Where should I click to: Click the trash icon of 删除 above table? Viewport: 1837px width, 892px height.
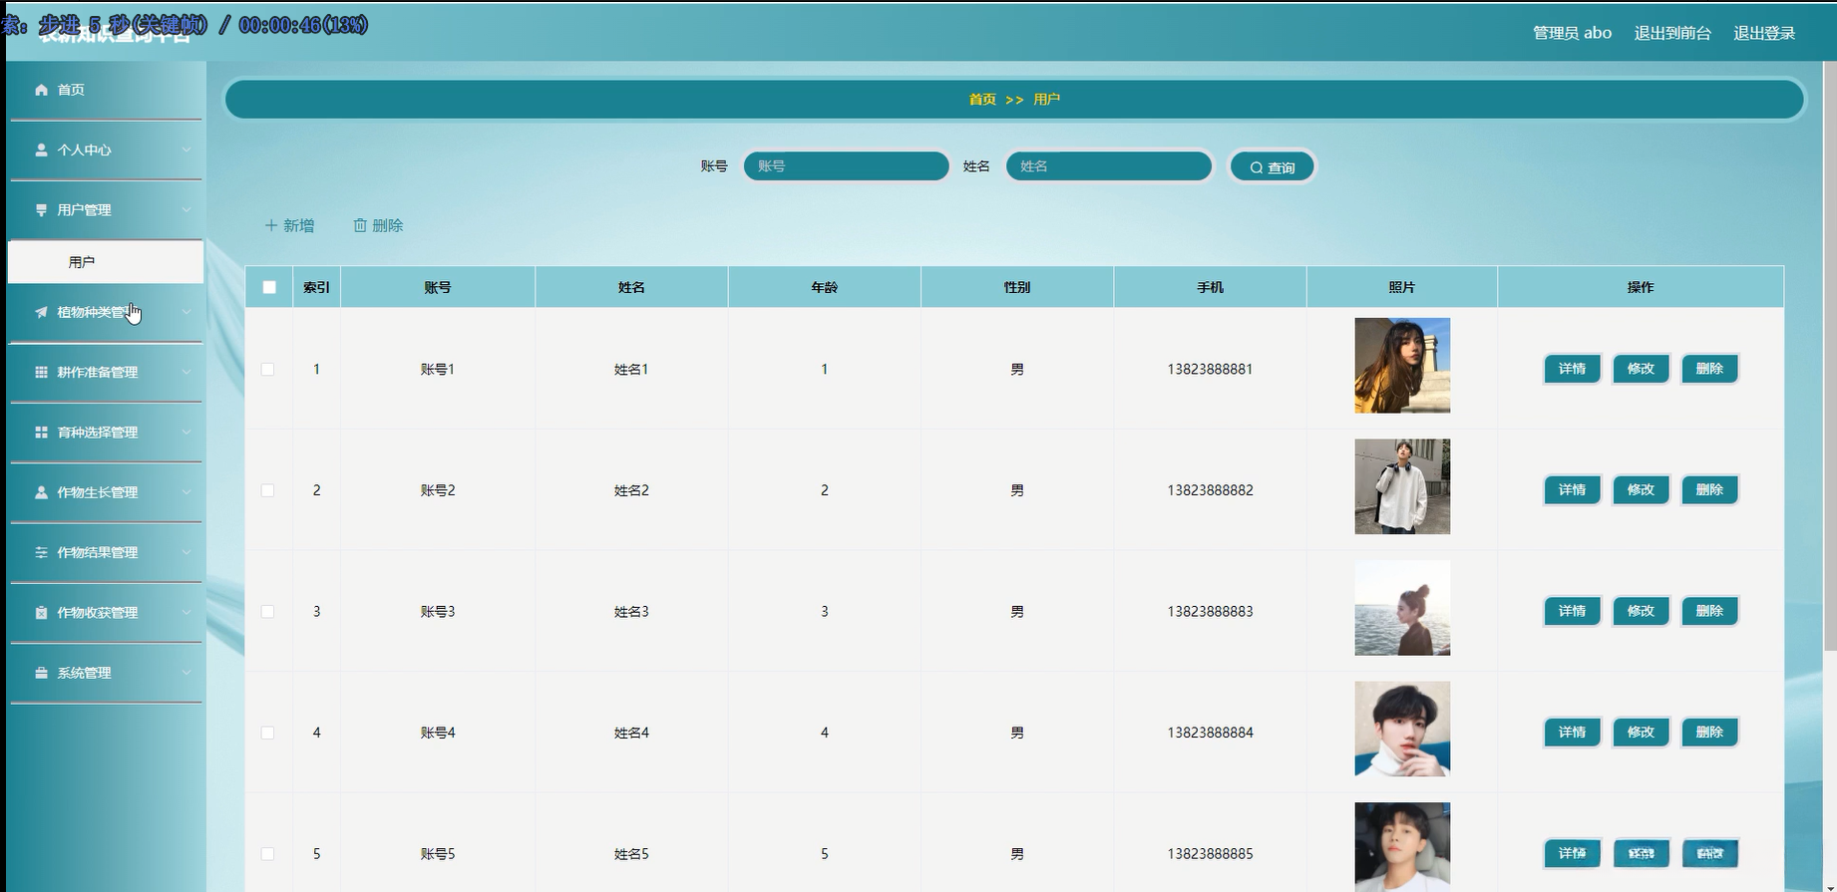coord(360,225)
